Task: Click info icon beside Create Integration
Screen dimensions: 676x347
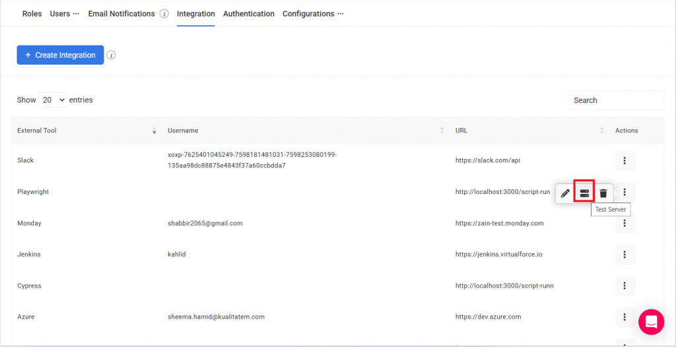Action: click(x=111, y=55)
